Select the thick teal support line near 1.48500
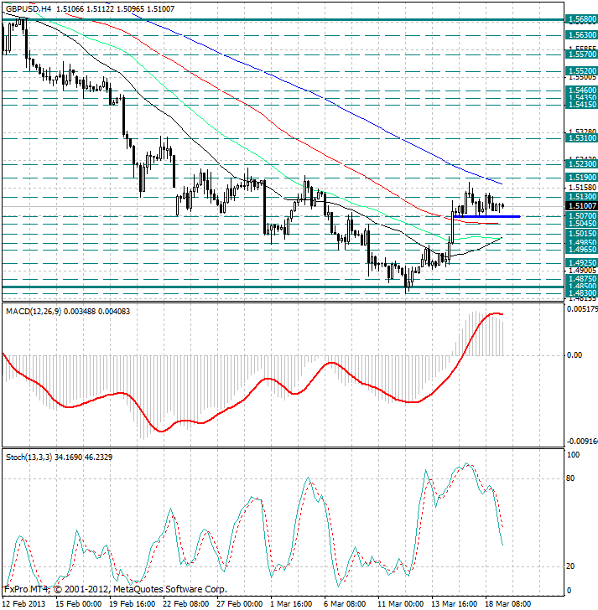 [283, 287]
